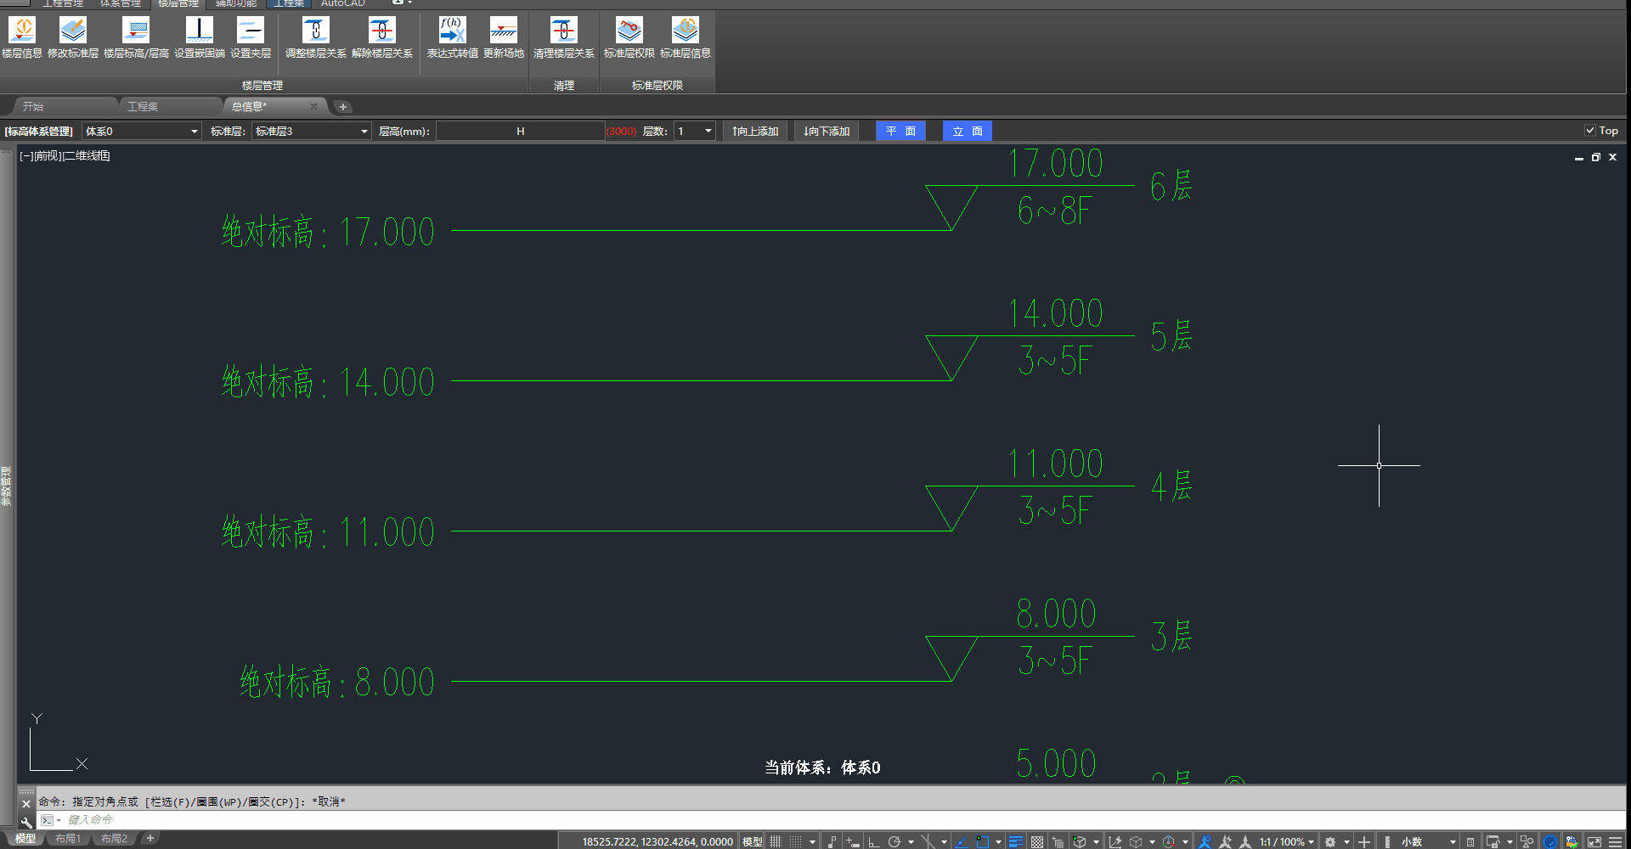The height and width of the screenshot is (849, 1631).
Task: Toggle the Top checkbox
Action: tap(1589, 131)
